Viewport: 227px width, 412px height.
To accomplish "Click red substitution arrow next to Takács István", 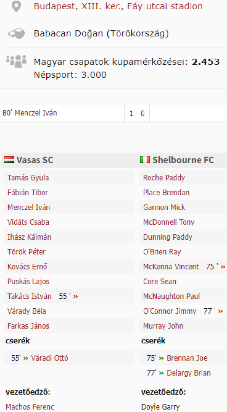I will click(76, 296).
